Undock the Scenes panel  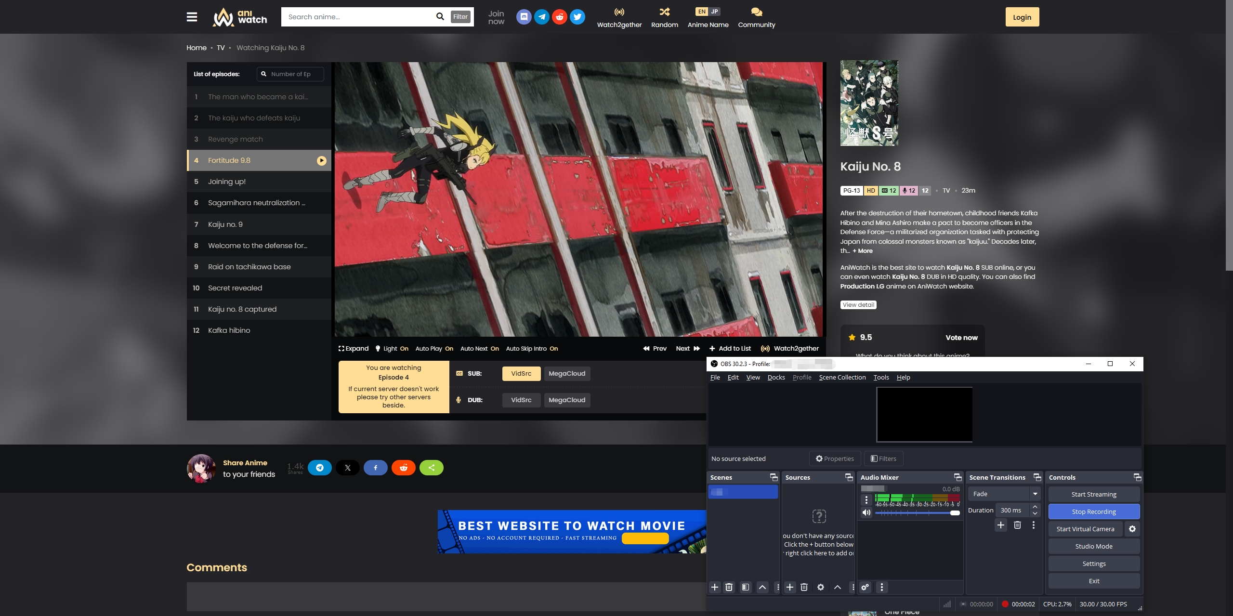click(x=774, y=477)
